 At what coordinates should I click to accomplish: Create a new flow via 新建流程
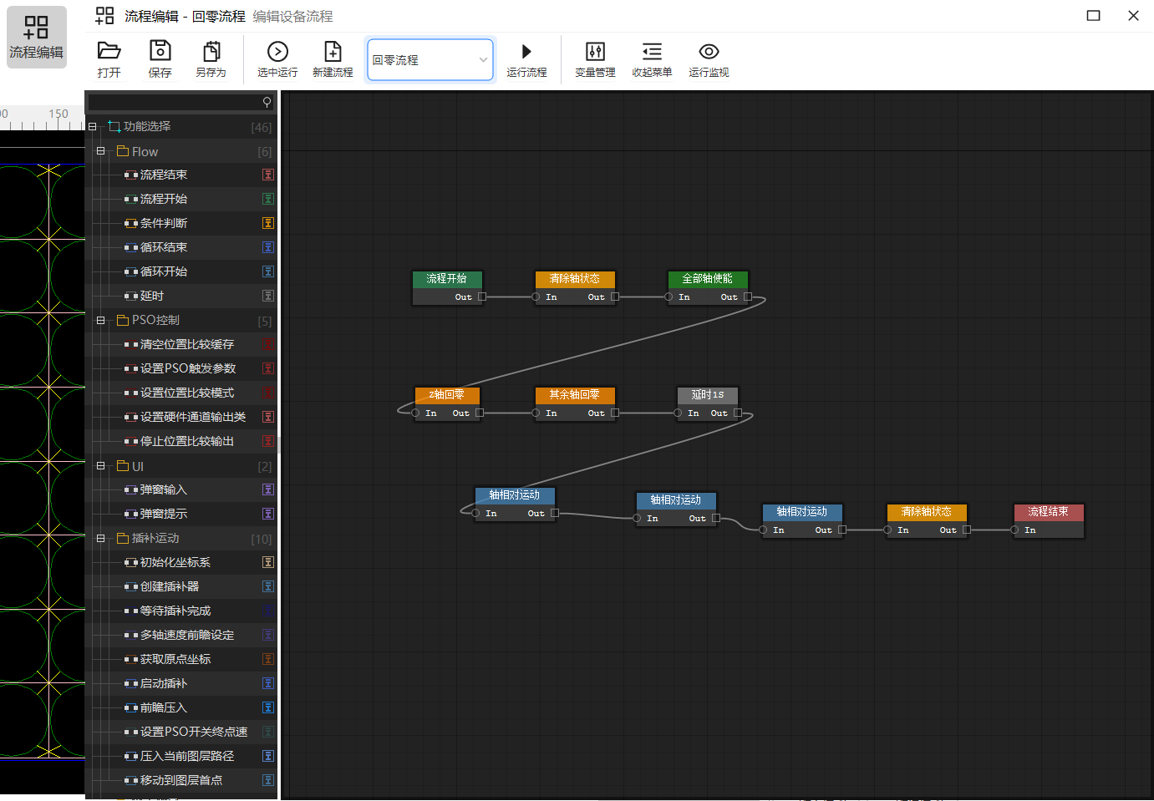[333, 59]
